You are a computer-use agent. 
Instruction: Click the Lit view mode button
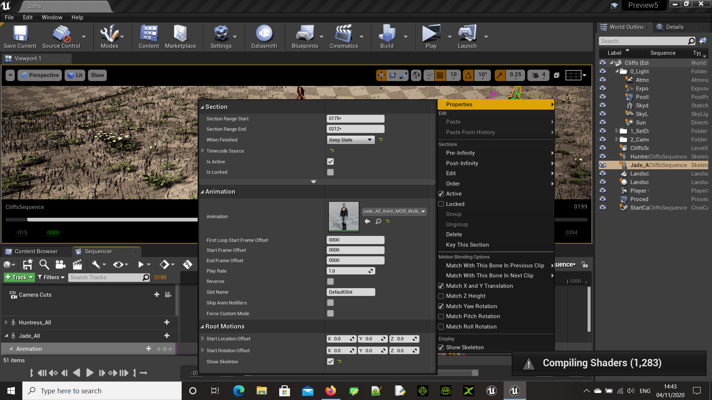click(x=75, y=75)
